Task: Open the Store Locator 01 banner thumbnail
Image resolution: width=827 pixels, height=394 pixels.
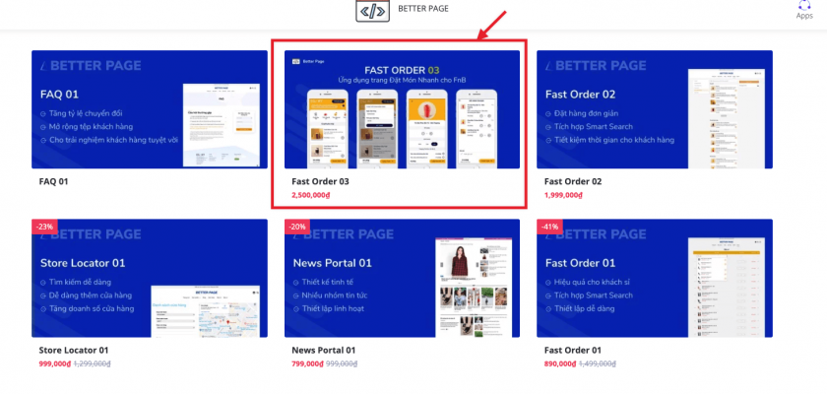Action: [x=149, y=279]
